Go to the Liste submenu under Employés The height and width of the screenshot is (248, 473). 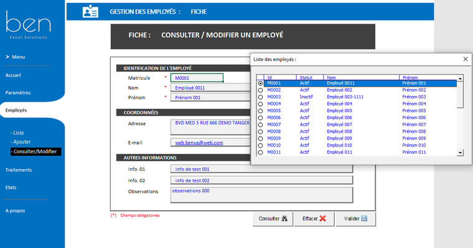(17, 133)
